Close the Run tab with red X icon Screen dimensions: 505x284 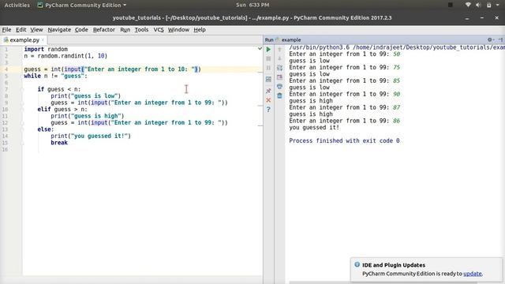pos(268,100)
